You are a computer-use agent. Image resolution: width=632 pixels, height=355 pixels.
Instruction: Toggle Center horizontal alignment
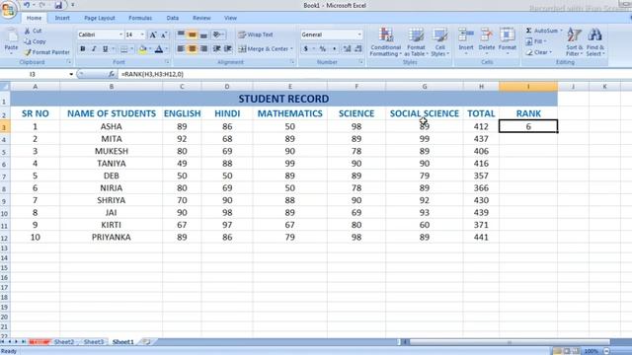pos(193,49)
